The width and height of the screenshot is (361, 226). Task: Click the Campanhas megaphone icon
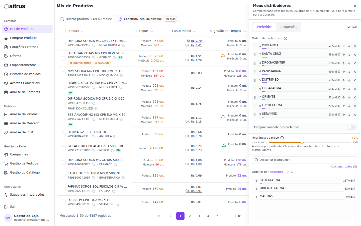[x=6, y=155]
